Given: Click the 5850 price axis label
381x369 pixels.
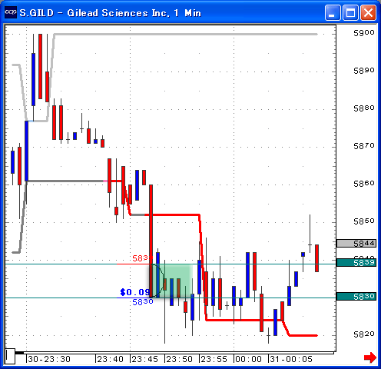Looking at the screenshot, I should point(364,221).
